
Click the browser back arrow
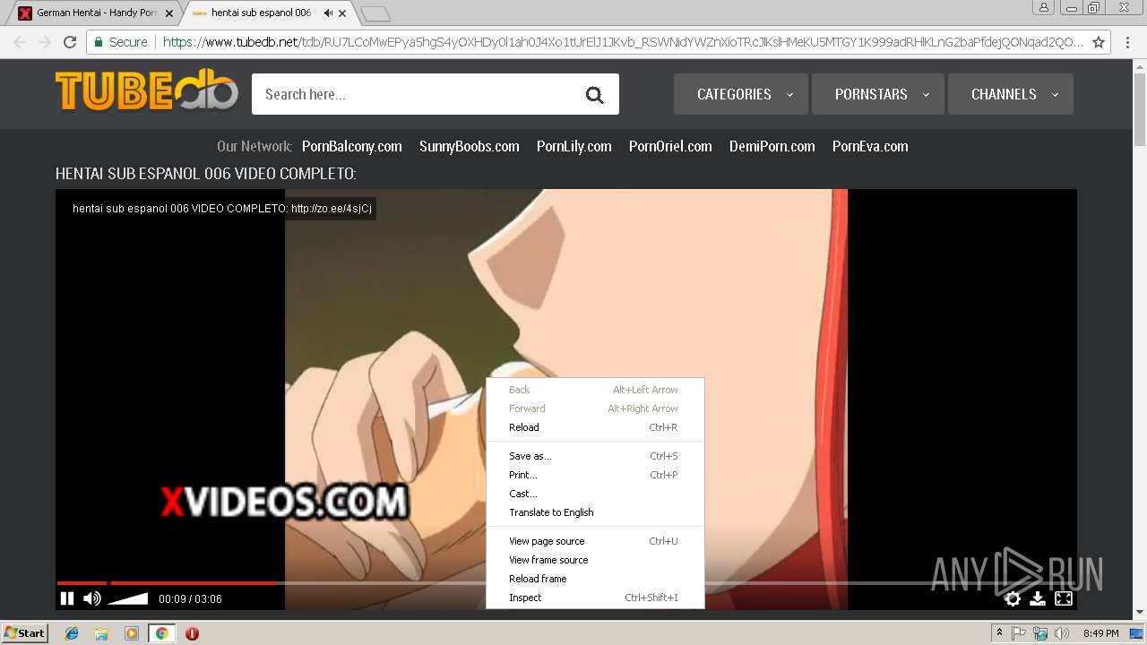tap(20, 42)
